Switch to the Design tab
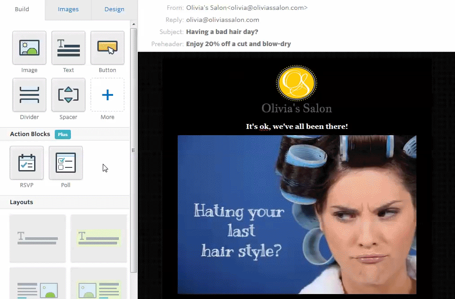Image resolution: width=455 pixels, height=299 pixels. [114, 9]
